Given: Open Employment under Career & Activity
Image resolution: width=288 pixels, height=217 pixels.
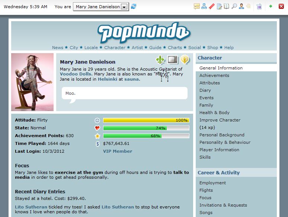Looking at the screenshot, I should coord(213,183).
